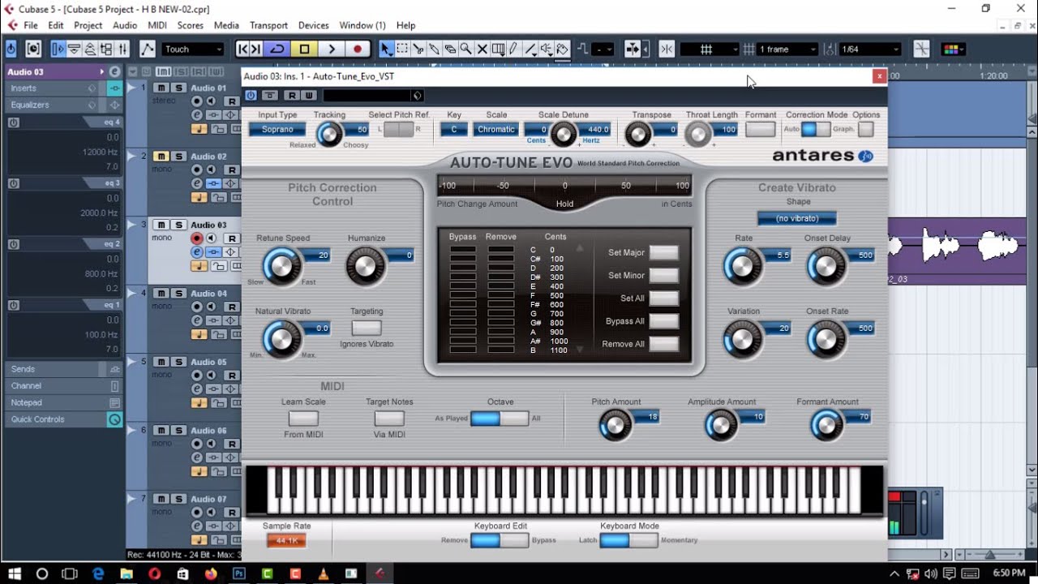Open Windows Start menu

(15, 573)
